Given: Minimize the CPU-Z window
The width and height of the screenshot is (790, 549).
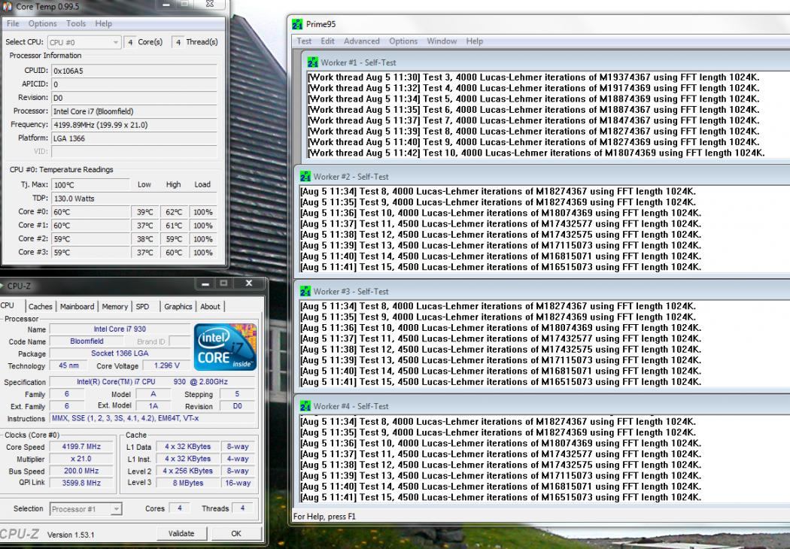Looking at the screenshot, I should [205, 284].
